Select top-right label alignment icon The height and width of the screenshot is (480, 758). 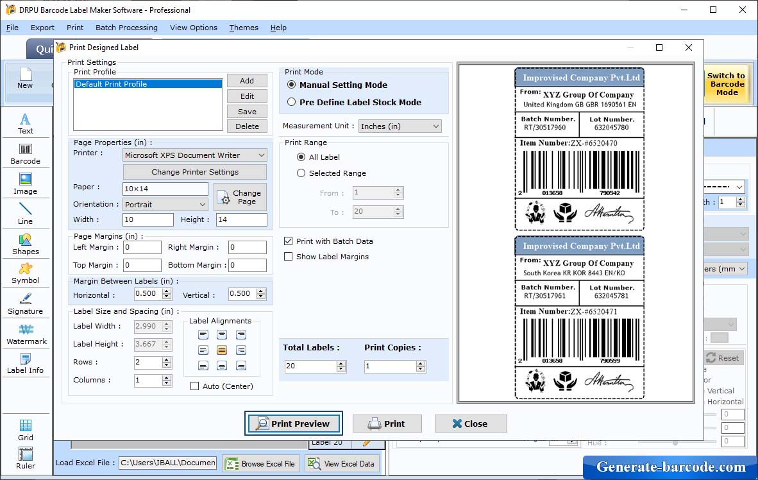(240, 334)
